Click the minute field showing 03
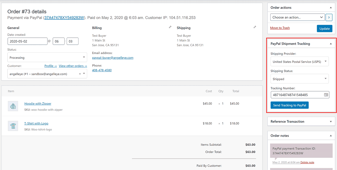Screen dimensions: 337x170 (73, 41)
